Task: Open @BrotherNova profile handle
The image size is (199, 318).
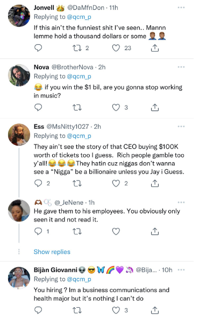Action: coord(73,67)
